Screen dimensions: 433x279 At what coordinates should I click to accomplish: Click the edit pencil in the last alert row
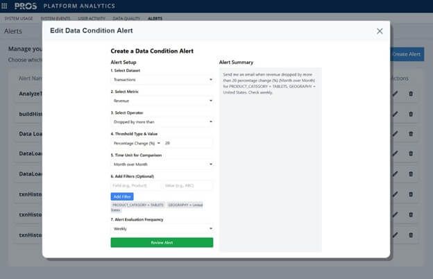395,234
